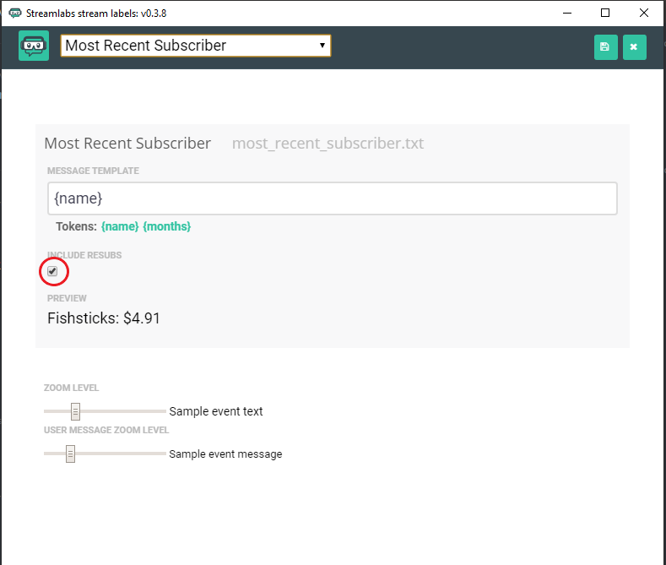The image size is (666, 565).
Task: Maximize the Streamlabs stream labels window
Action: (605, 14)
